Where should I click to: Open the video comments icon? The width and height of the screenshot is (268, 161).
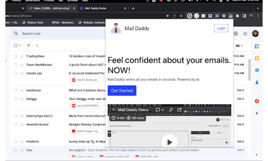pos(158,110)
